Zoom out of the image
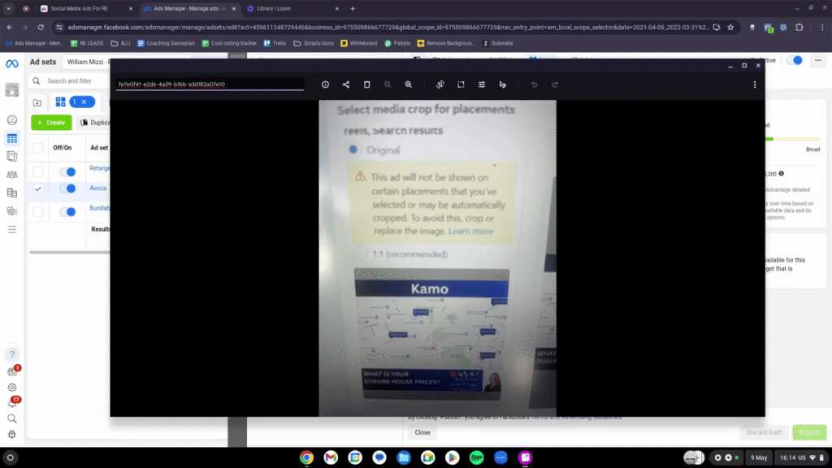Viewport: 832px width, 468px height. [x=388, y=84]
